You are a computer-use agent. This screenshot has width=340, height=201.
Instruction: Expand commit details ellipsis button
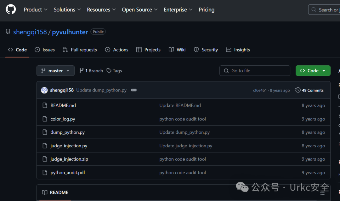pyautogui.click(x=134, y=90)
